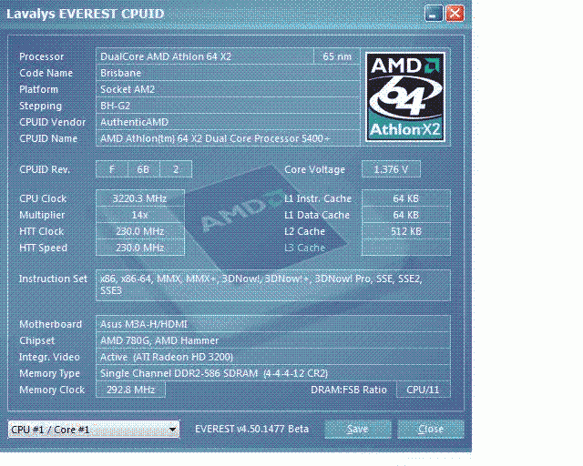The width and height of the screenshot is (583, 466).
Task: Click the stepping value 'BH-G2'
Action: pos(228,106)
